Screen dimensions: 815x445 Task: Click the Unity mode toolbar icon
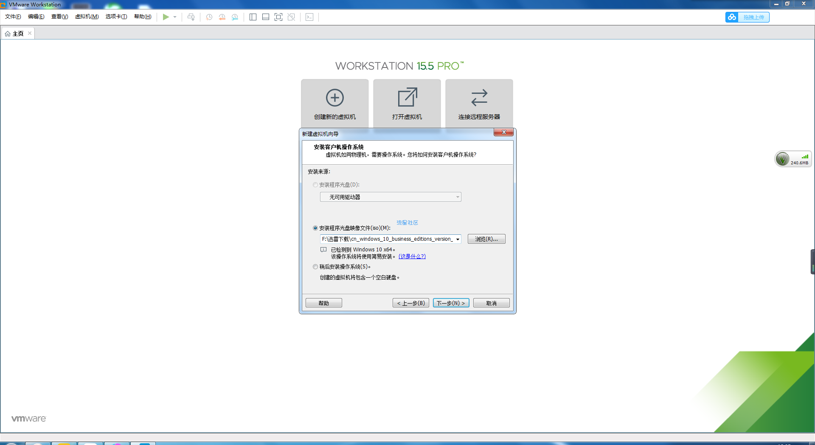[x=291, y=17]
